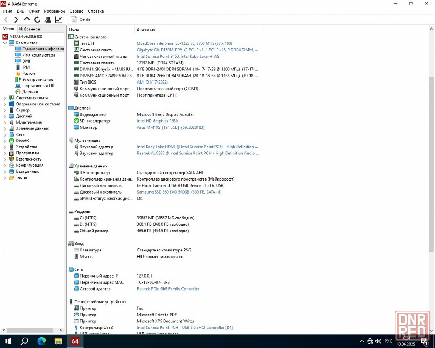The width and height of the screenshot is (435, 348).
Task: Go back with the left arrow toolbar button
Action: (x=6, y=20)
